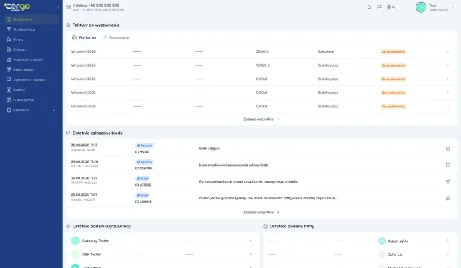The width and height of the screenshot is (461, 268).
Task: Click the Test user avatar
Action: (421, 7)
